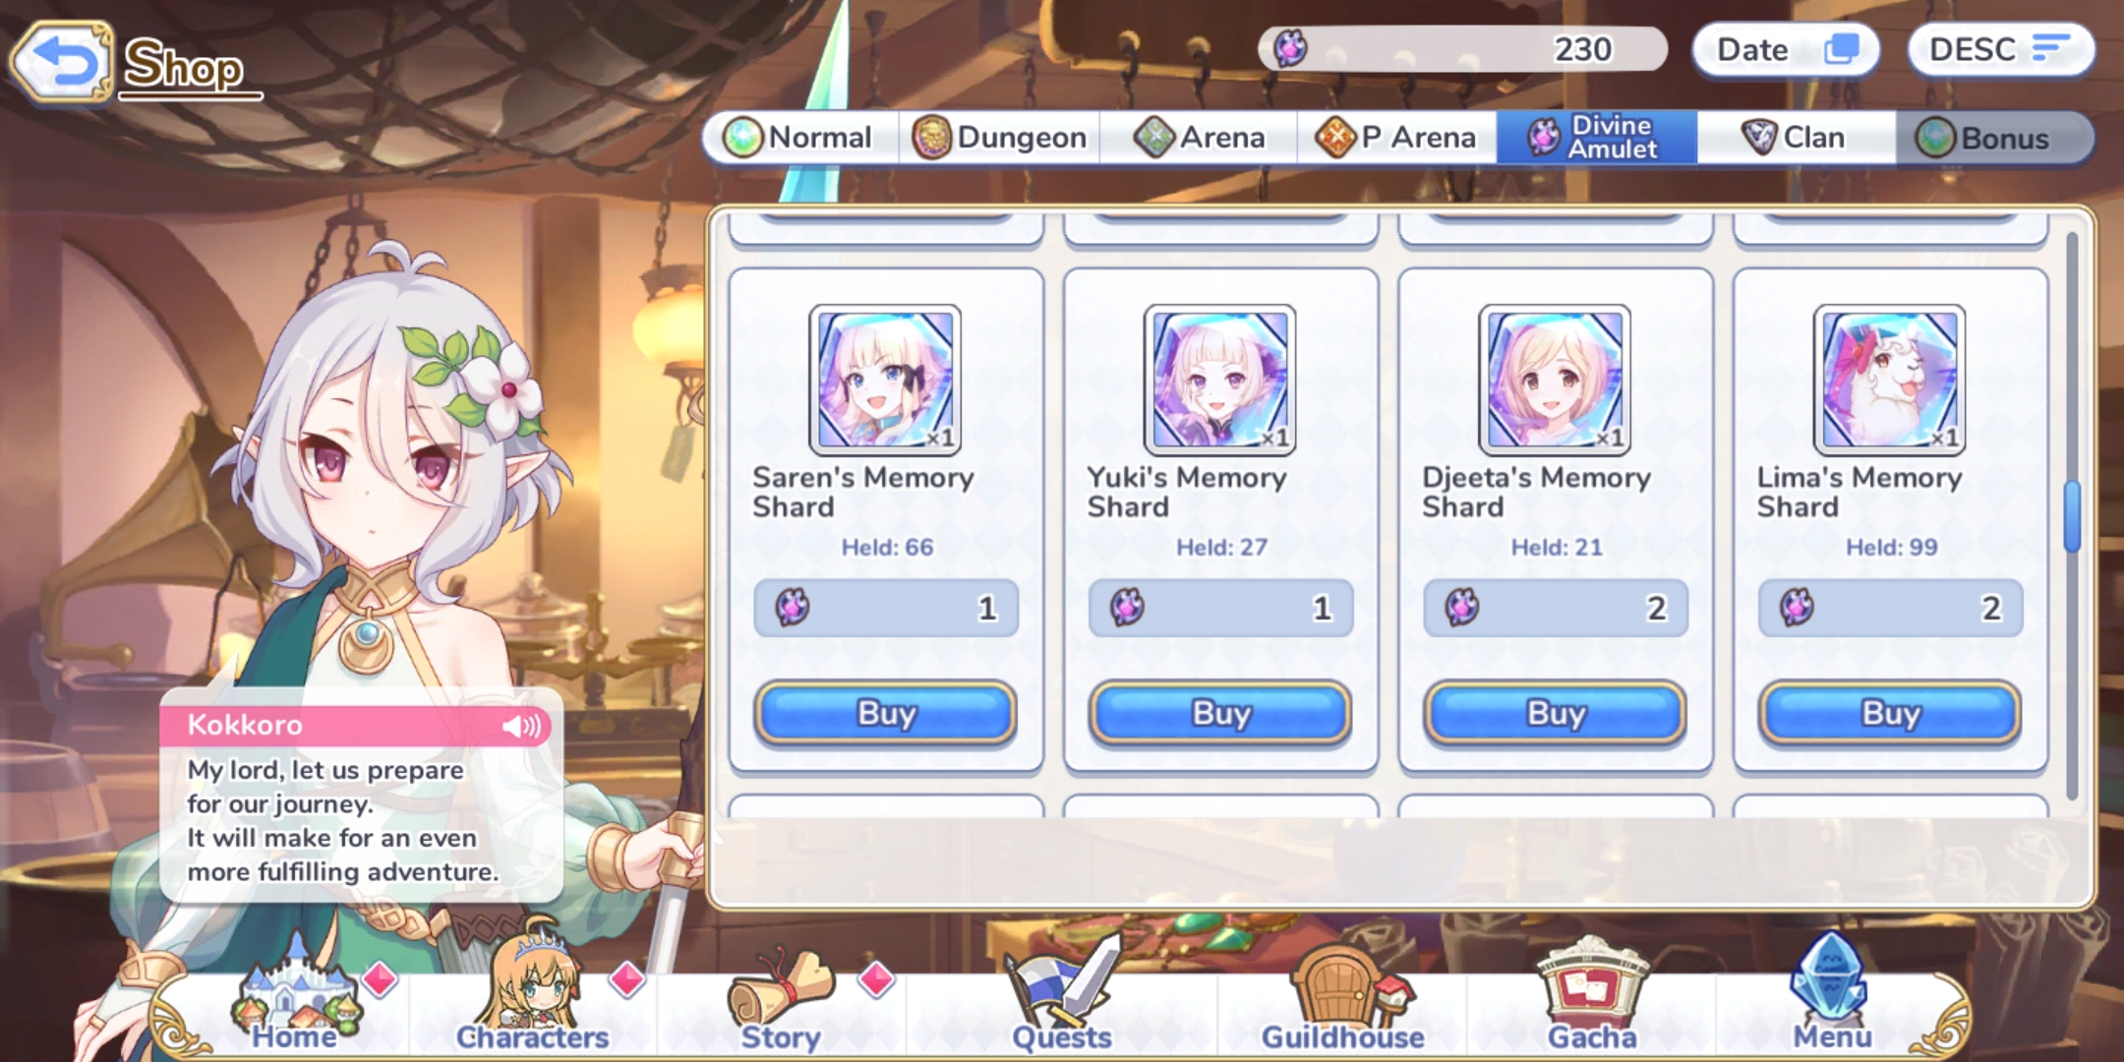
Task: Buy Saren's Memory Shard
Action: 885,713
